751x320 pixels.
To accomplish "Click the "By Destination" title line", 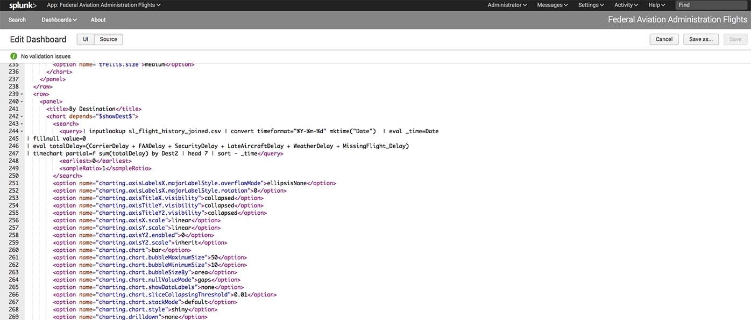I will (x=94, y=109).
